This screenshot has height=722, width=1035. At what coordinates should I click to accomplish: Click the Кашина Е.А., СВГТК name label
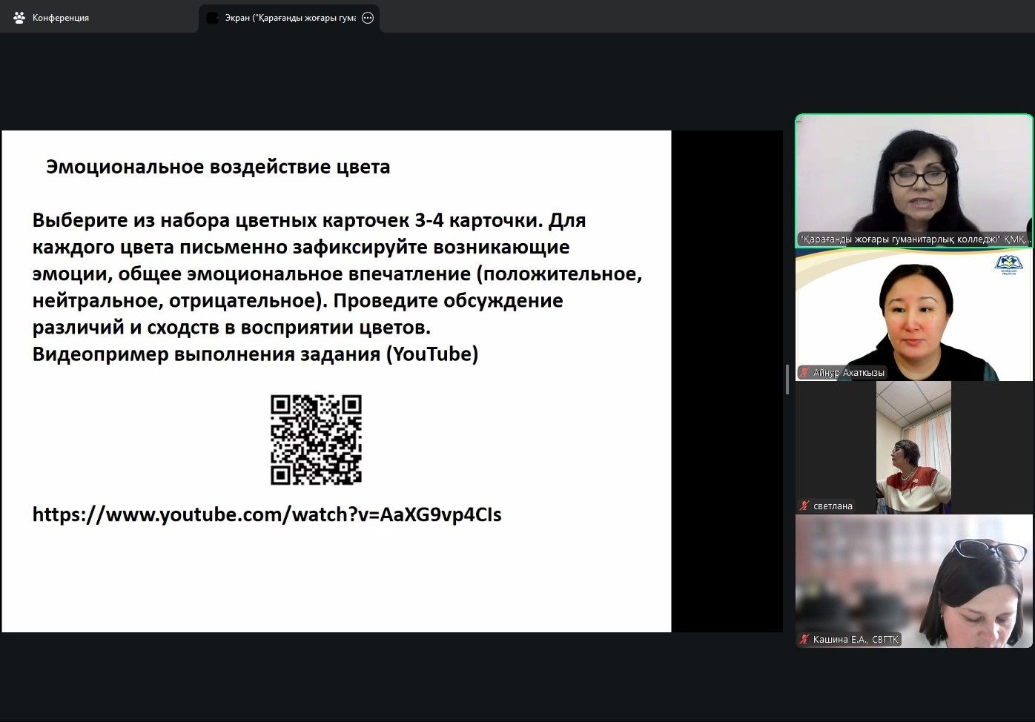(855, 640)
